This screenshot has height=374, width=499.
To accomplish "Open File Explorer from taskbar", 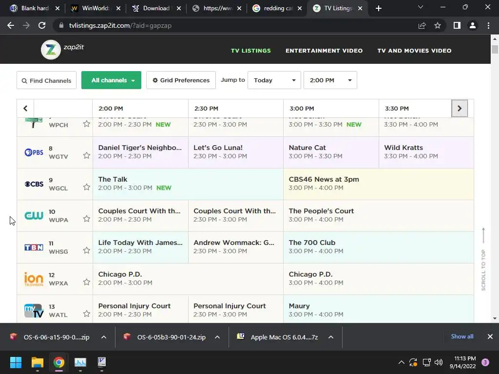I will pyautogui.click(x=37, y=362).
